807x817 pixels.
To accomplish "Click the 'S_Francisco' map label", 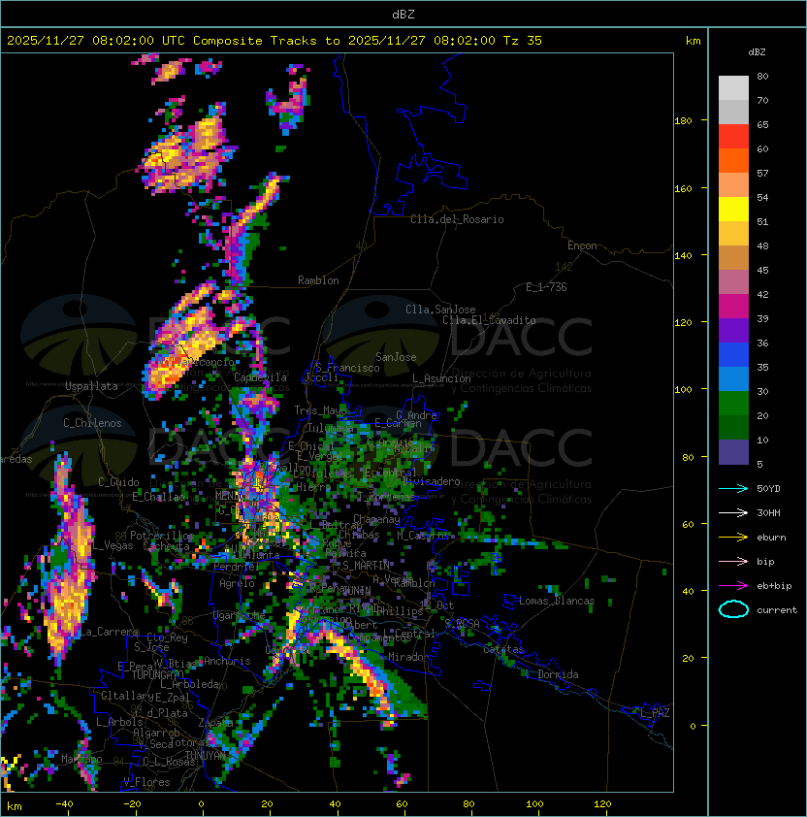I will tap(347, 368).
